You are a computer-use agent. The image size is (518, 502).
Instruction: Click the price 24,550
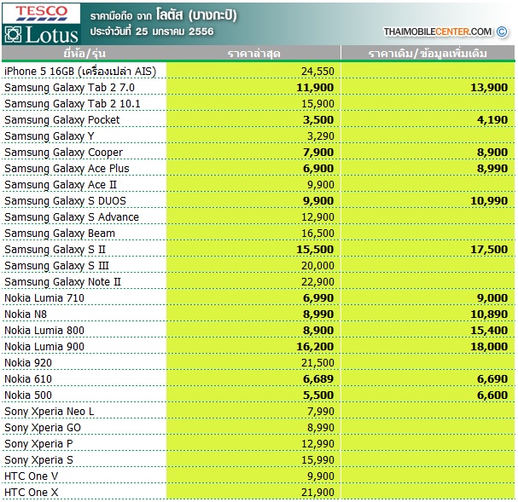[317, 72]
